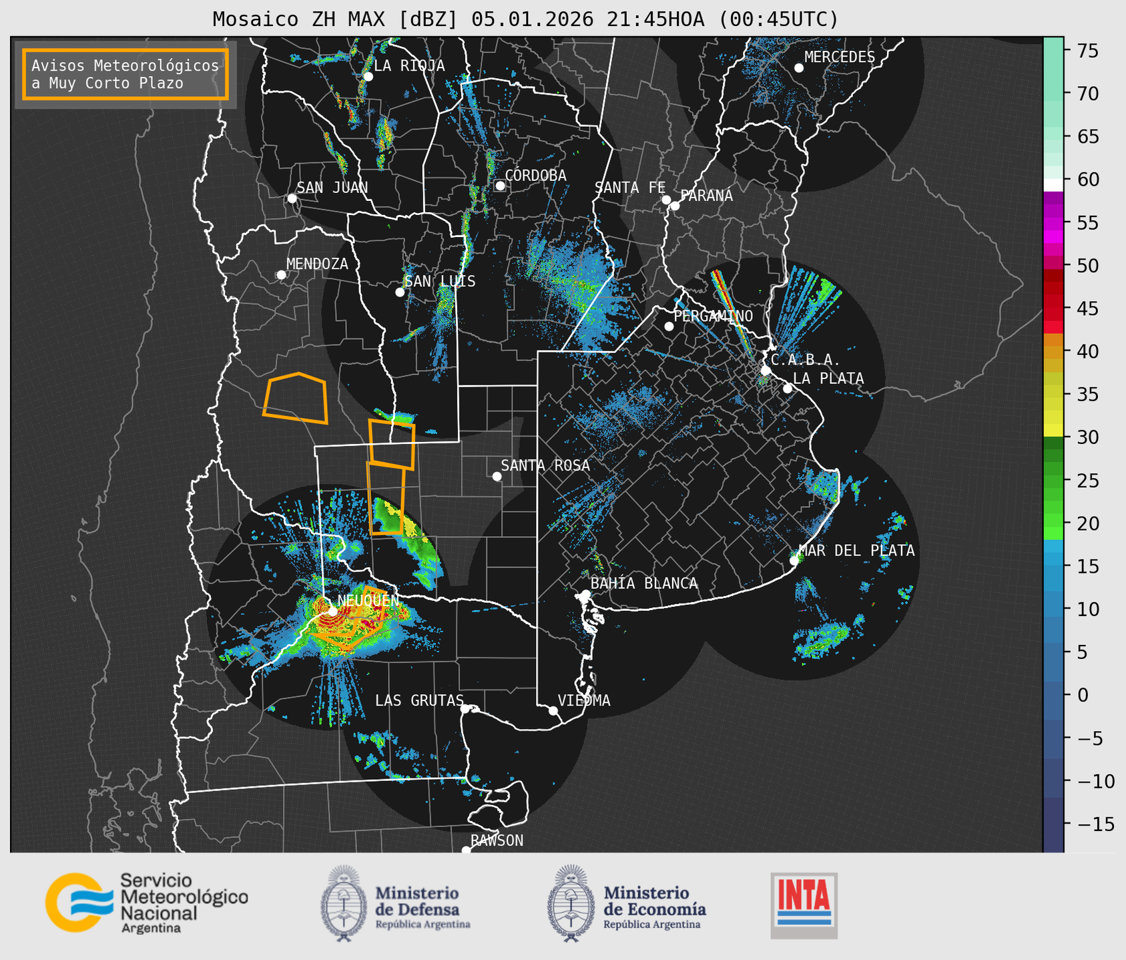Click the Córdoba city marker dot
The width and height of the screenshot is (1126, 960).
pyautogui.click(x=500, y=186)
